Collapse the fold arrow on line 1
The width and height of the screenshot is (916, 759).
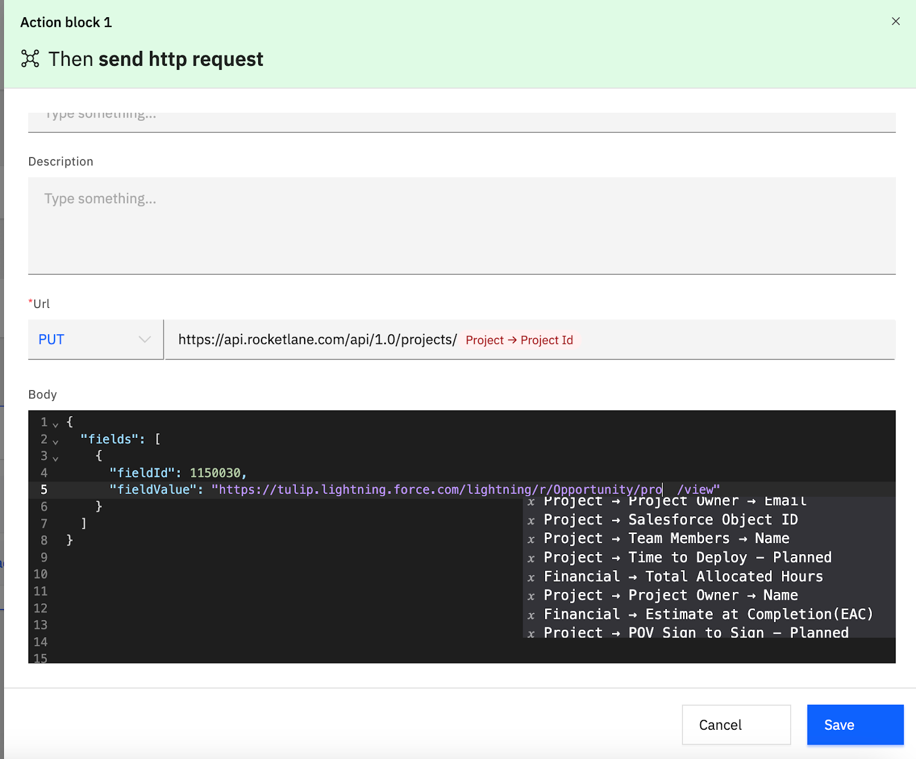coord(56,425)
